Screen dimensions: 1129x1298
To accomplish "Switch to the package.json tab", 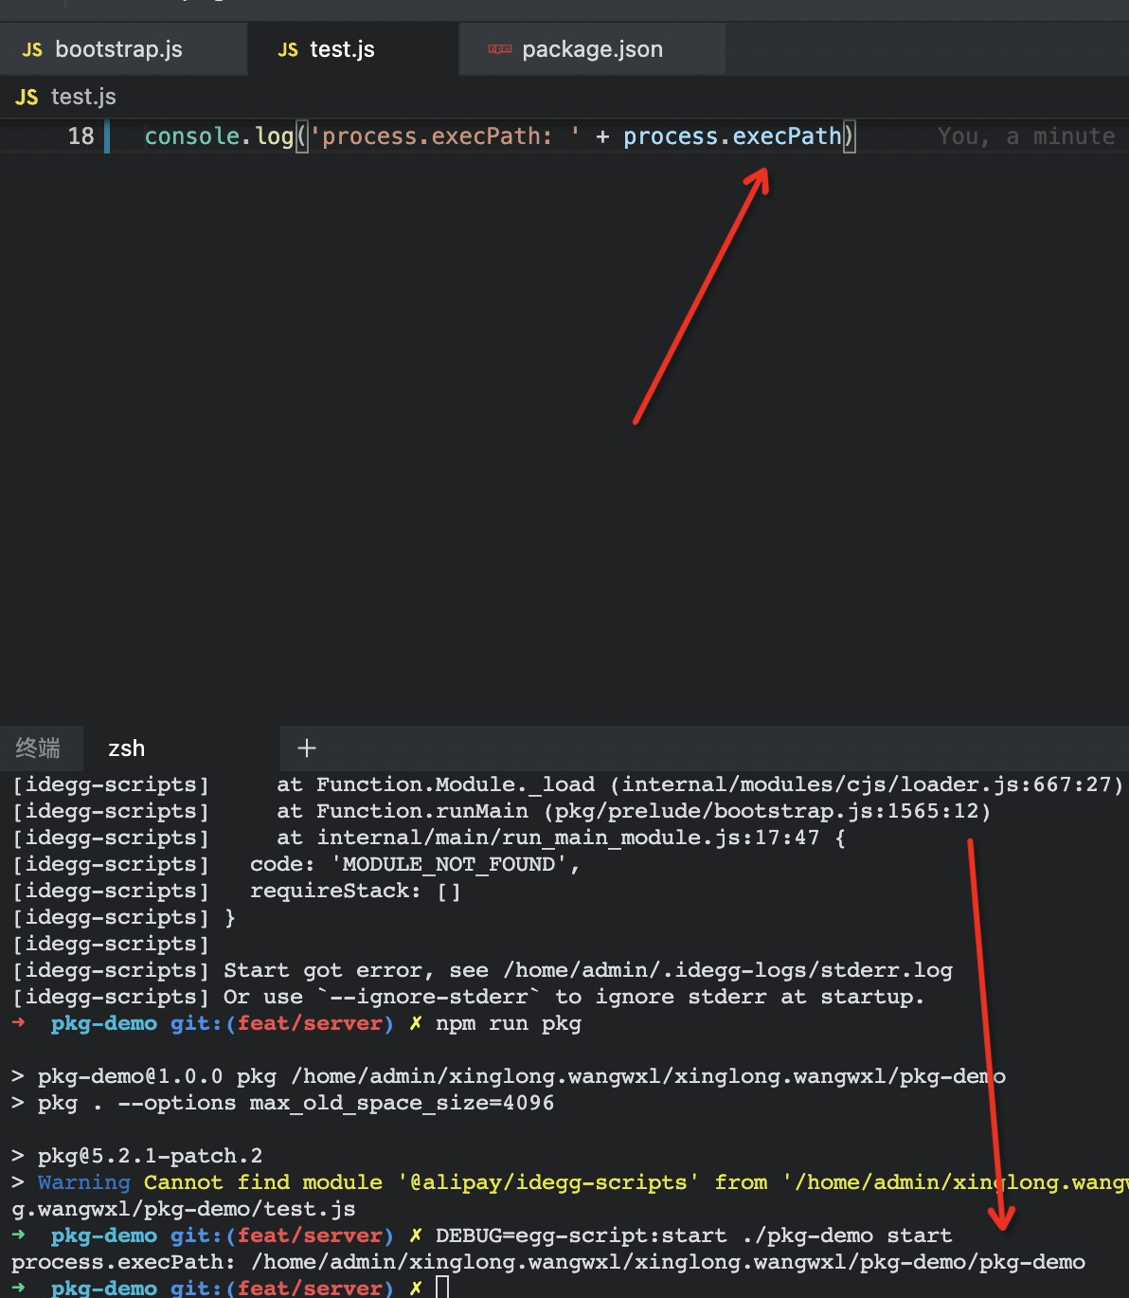I will point(592,48).
